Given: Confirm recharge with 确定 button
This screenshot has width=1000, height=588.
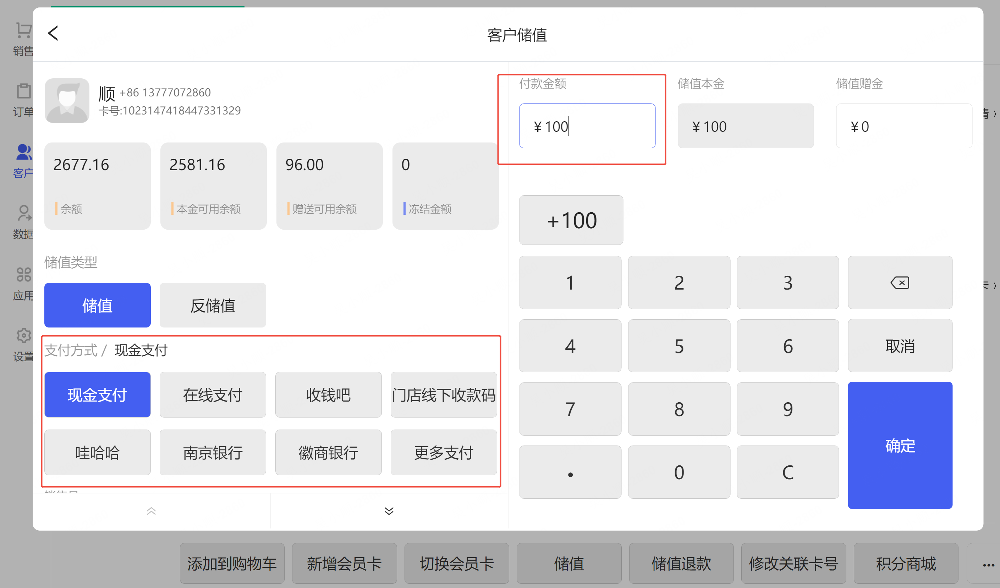Looking at the screenshot, I should 900,446.
